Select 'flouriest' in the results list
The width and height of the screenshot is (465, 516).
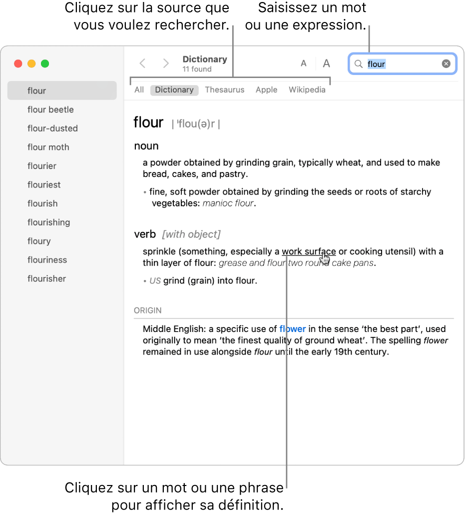point(62,184)
